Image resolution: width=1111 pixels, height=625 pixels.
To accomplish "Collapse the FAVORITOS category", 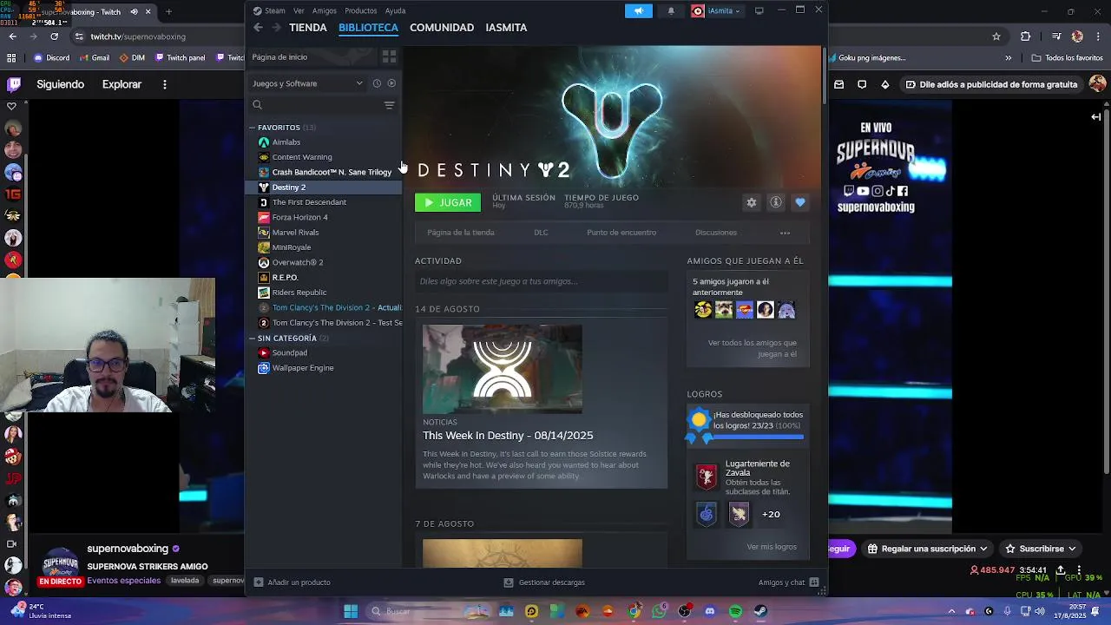I will 253,128.
